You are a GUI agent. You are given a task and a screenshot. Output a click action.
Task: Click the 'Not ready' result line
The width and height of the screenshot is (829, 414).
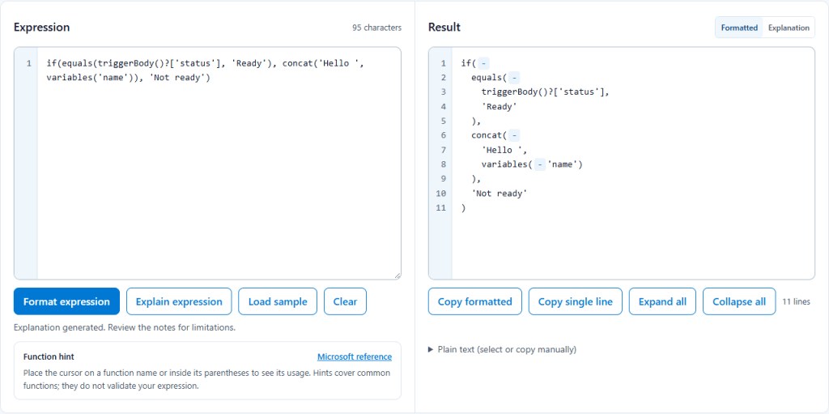(500, 194)
